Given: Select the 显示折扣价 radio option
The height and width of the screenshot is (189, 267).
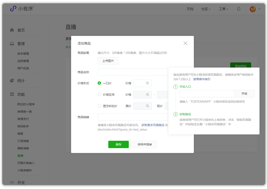Looking at the screenshot, I should click(99, 106).
